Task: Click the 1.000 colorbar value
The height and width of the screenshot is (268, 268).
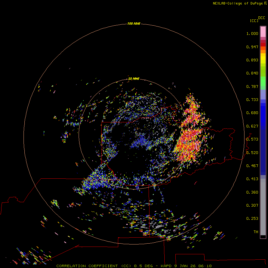Action: click(x=252, y=33)
